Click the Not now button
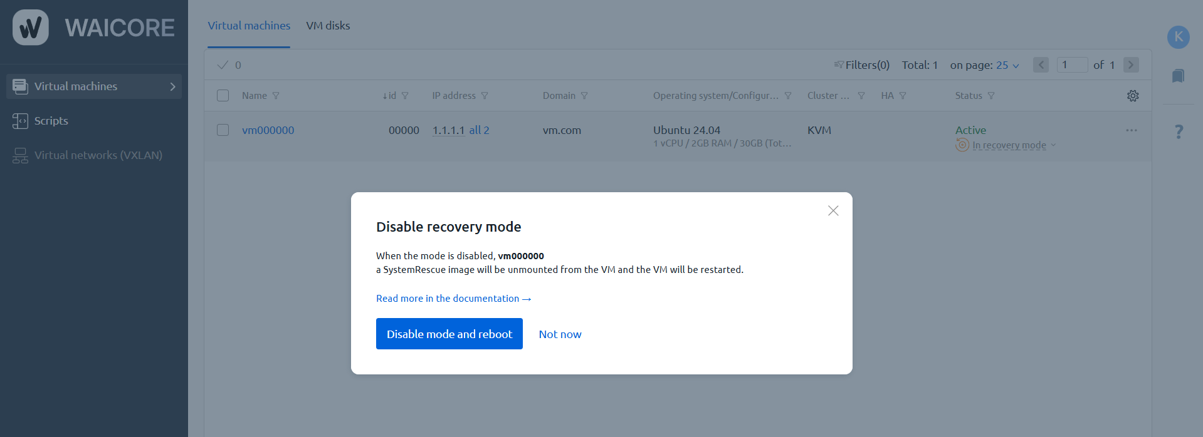Viewport: 1203px width, 437px height. [x=560, y=334]
